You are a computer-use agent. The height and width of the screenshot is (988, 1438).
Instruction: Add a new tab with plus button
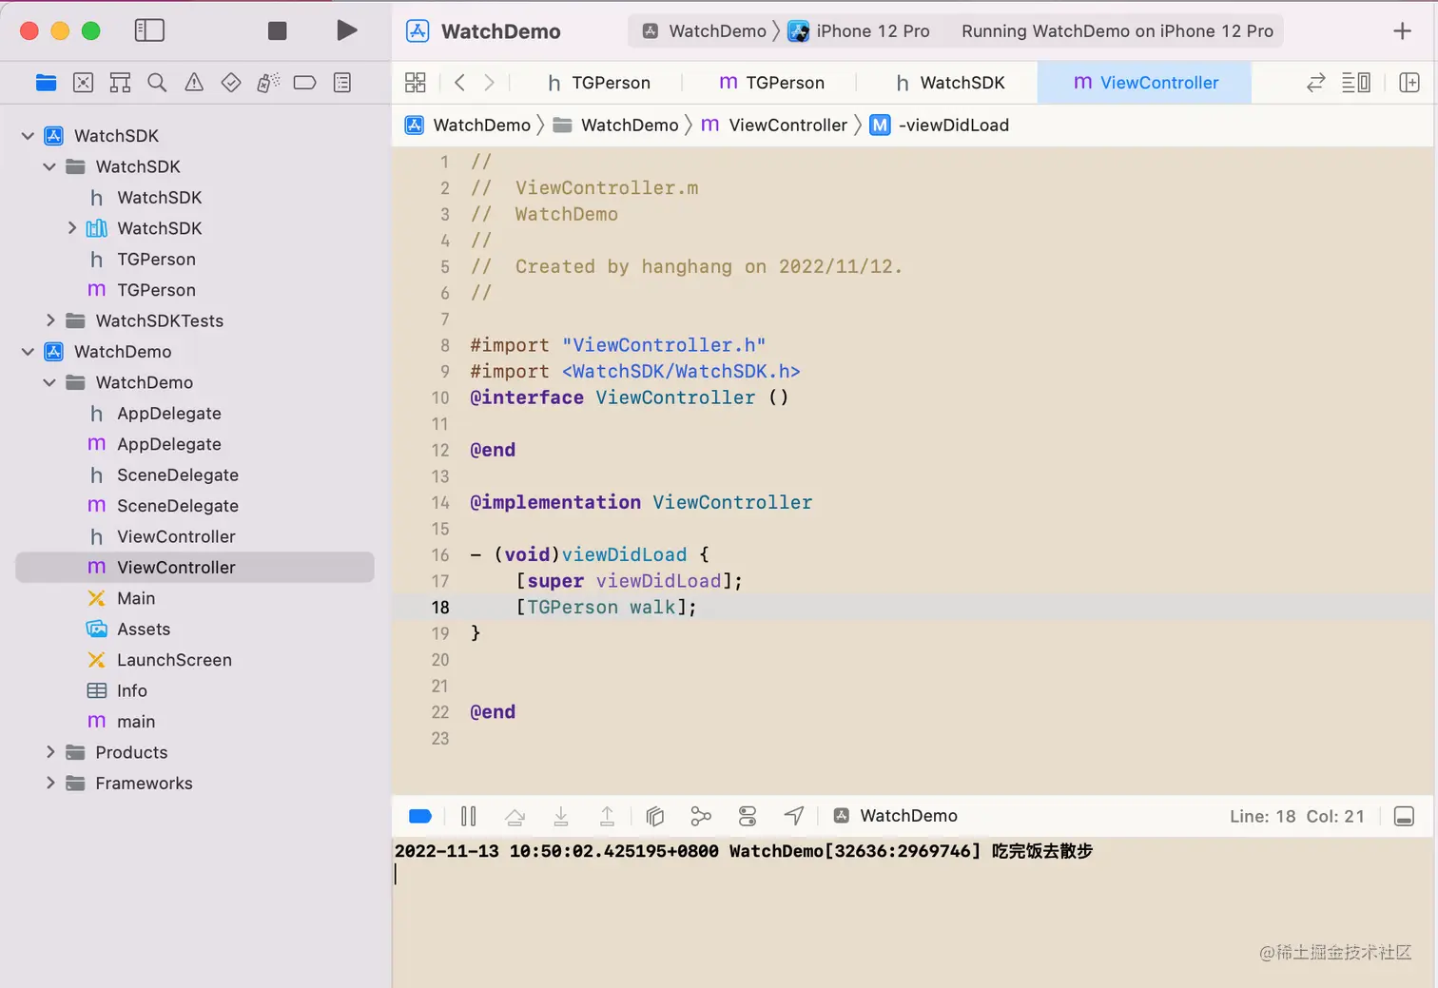pos(1402,31)
